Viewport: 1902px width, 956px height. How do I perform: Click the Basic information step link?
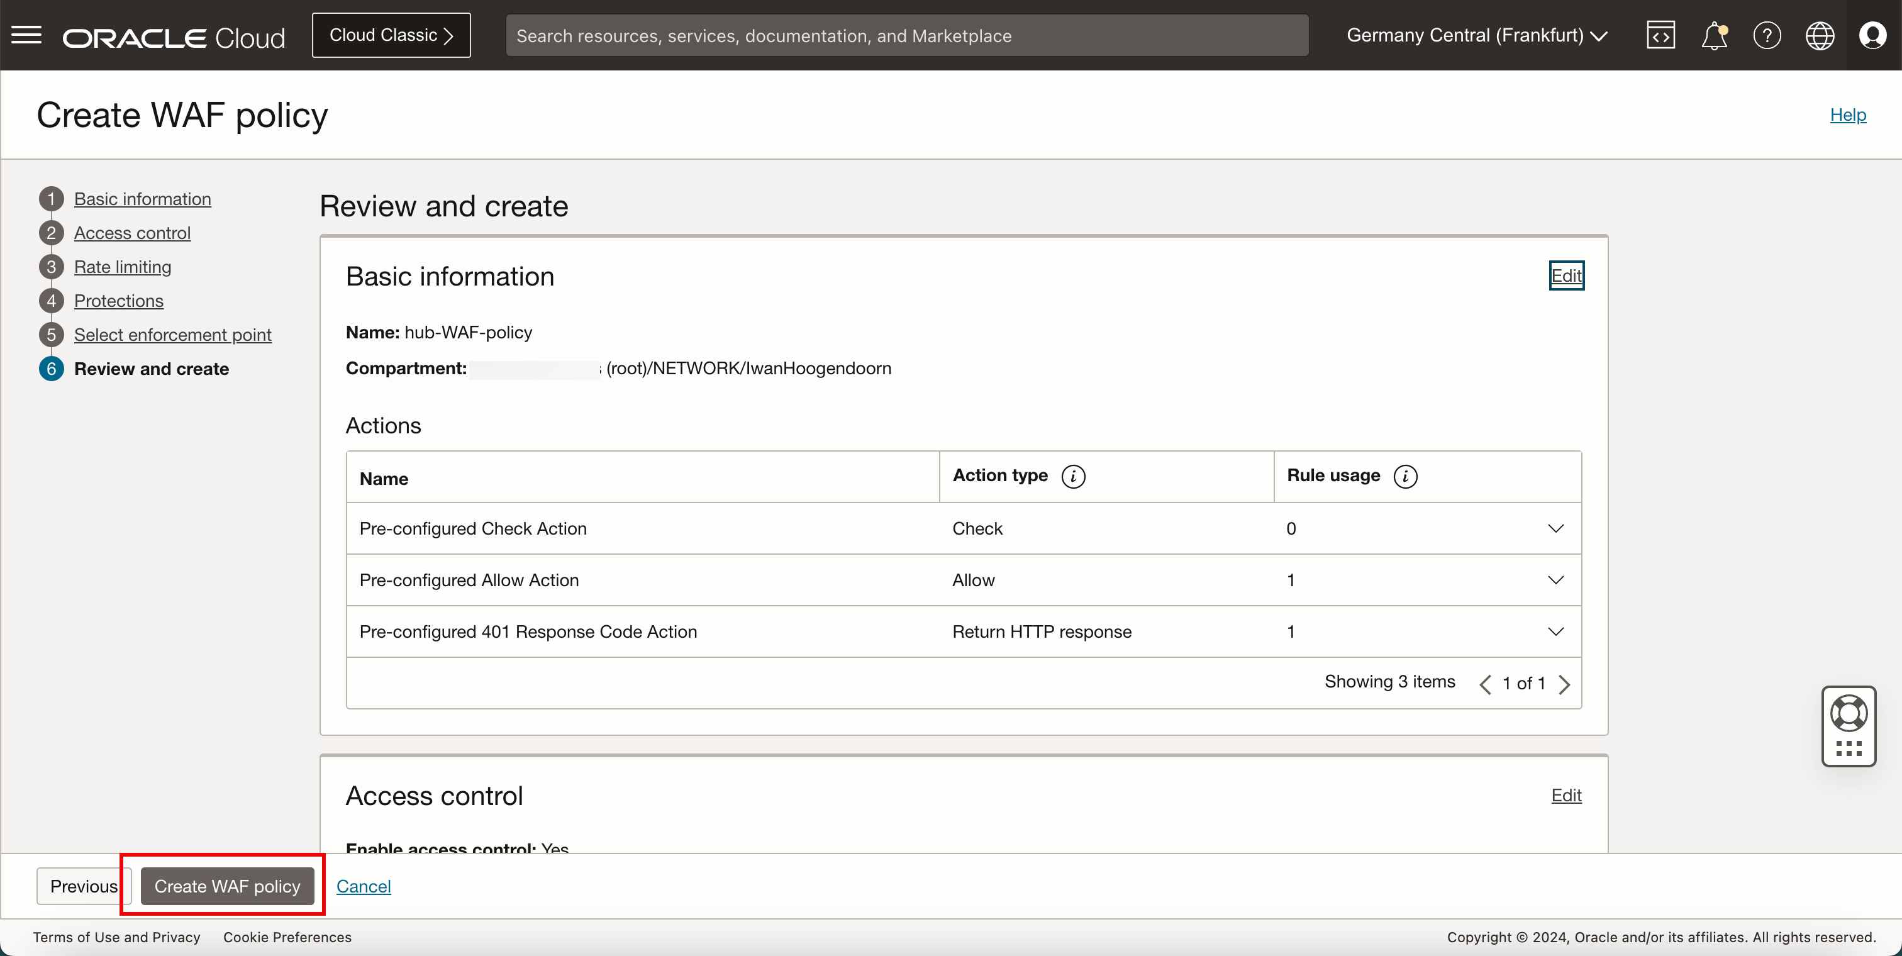[143, 197]
